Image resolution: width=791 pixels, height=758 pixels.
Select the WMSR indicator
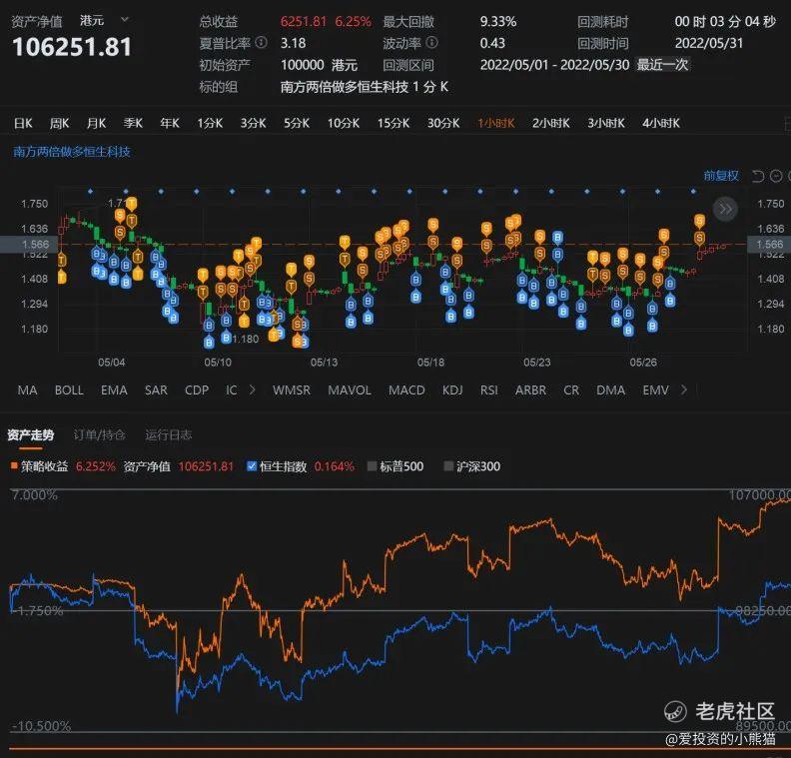292,390
